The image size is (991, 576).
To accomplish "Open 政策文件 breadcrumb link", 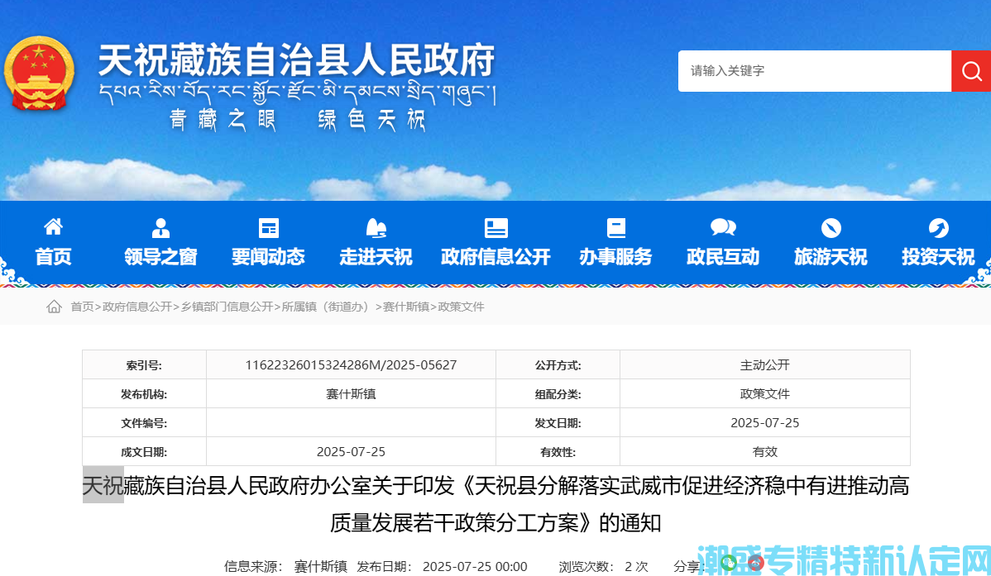I will coord(461,307).
